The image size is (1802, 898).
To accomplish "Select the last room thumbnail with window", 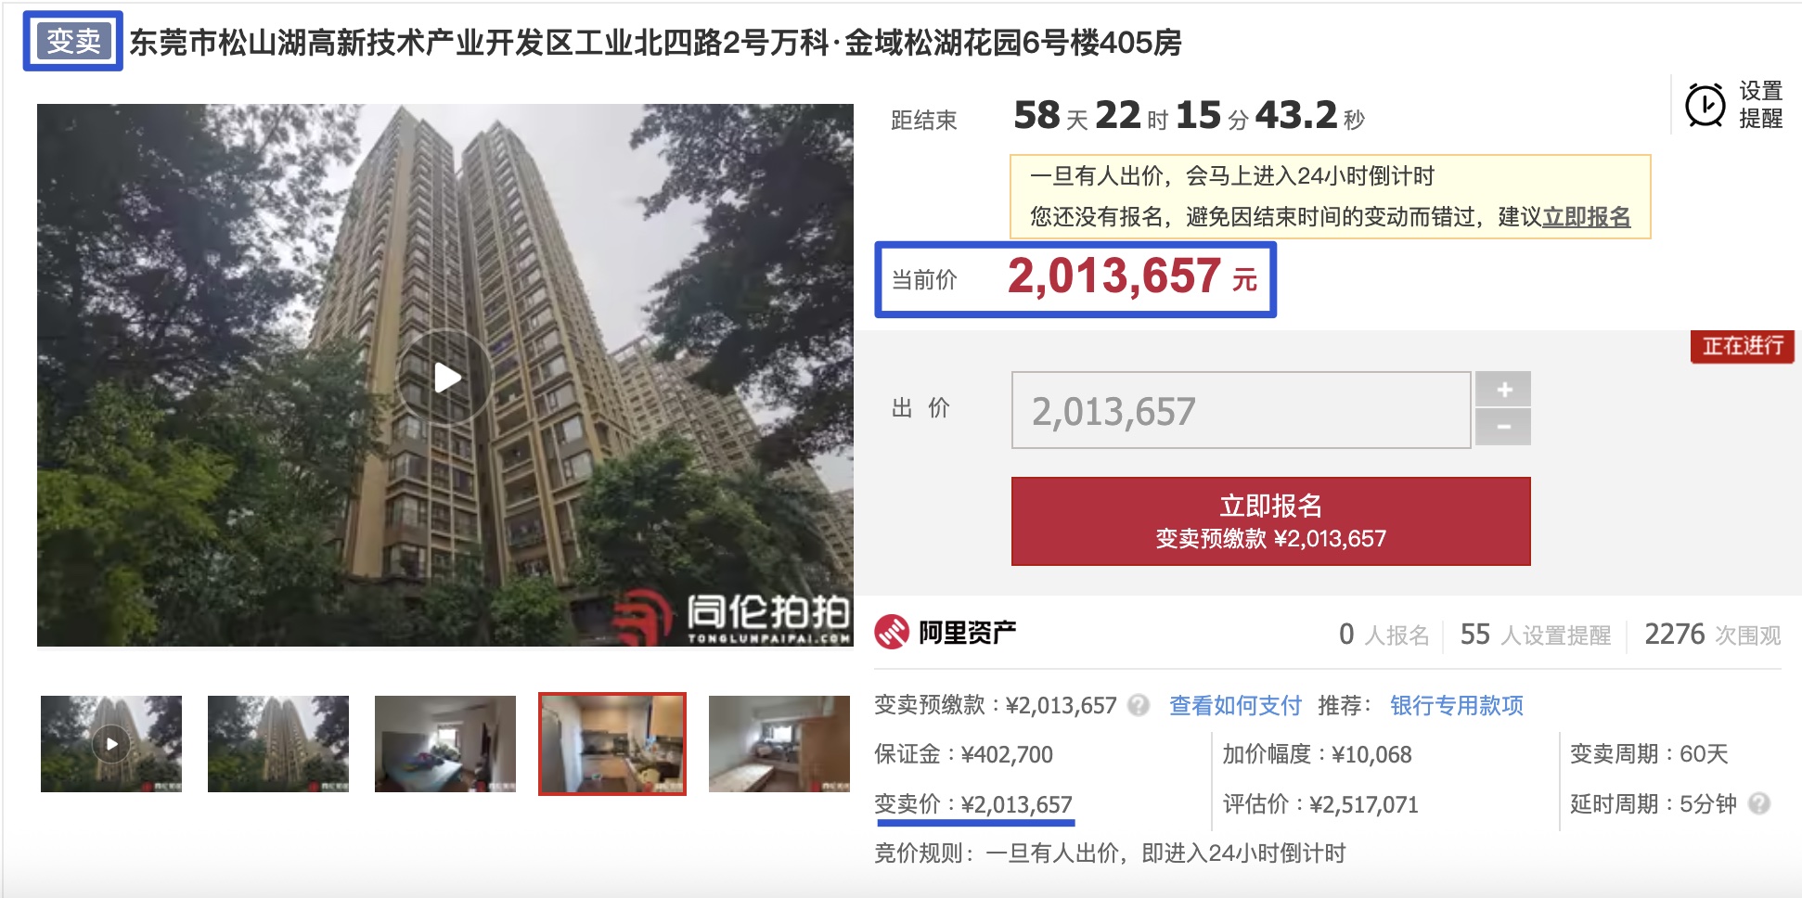I will pyautogui.click(x=779, y=744).
